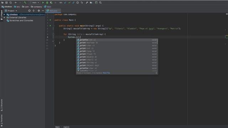Push Git changes with the arrow icon
Viewport: 228px width, 128px height.
[73, 2]
